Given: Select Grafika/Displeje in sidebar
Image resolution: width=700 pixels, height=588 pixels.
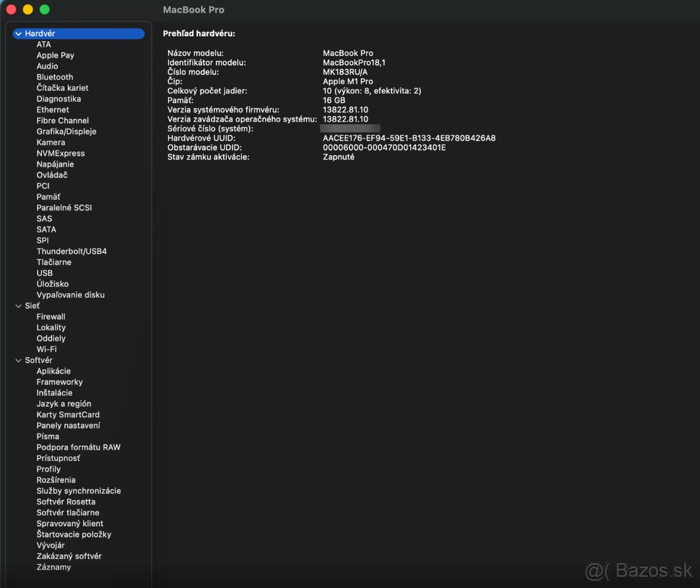Looking at the screenshot, I should pos(66,131).
